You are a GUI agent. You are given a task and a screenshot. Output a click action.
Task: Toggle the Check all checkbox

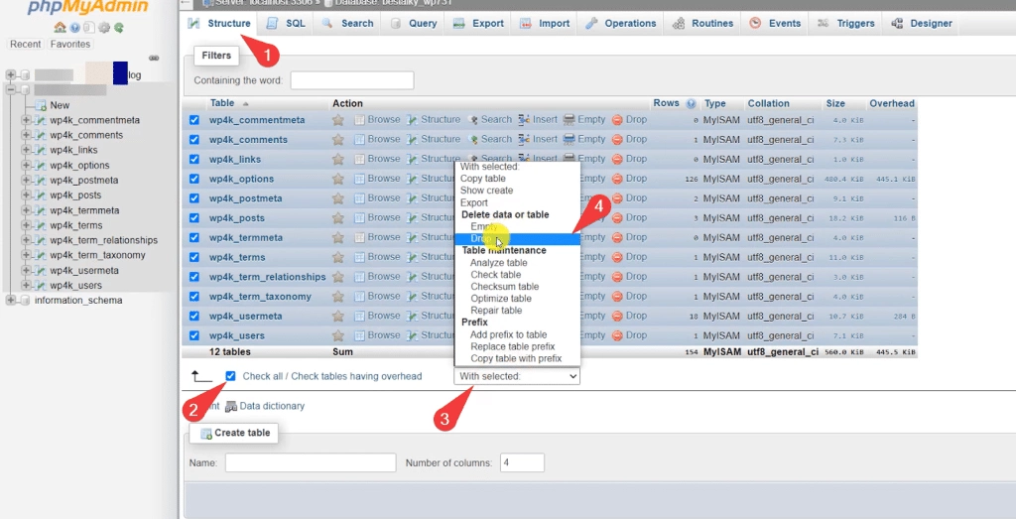click(x=230, y=376)
